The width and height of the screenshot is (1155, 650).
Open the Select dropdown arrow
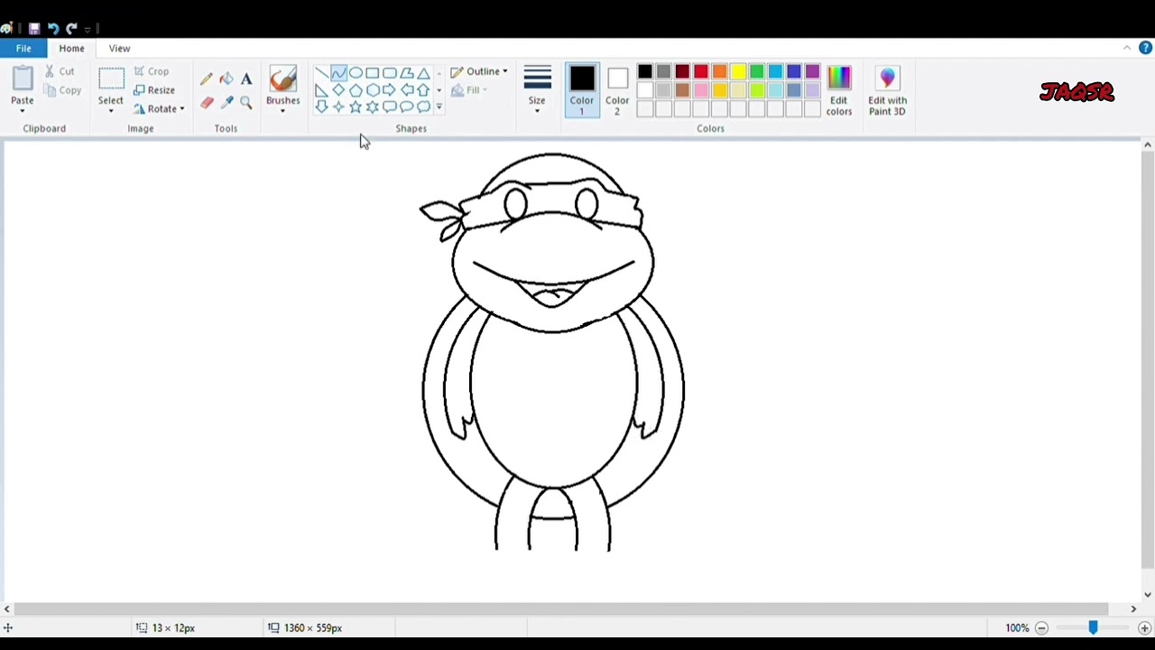111,110
